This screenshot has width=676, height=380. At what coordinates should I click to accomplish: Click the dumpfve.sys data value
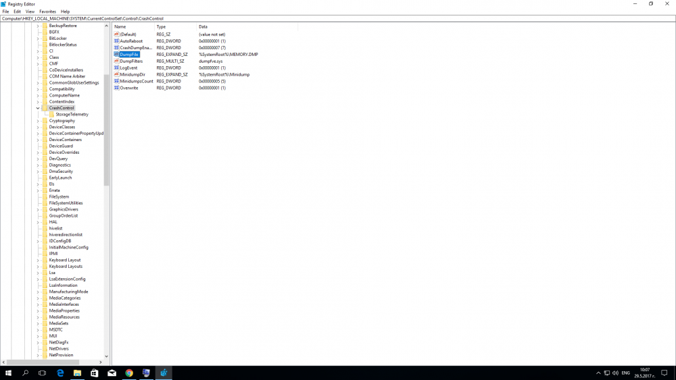click(x=211, y=61)
